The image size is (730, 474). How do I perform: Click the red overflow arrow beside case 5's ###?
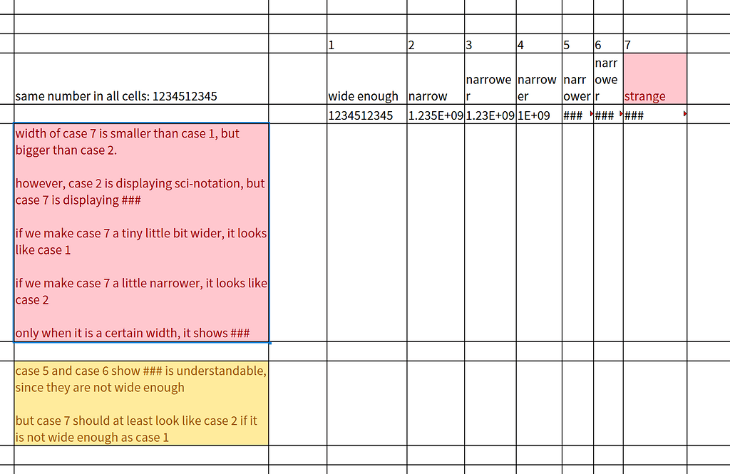point(592,113)
